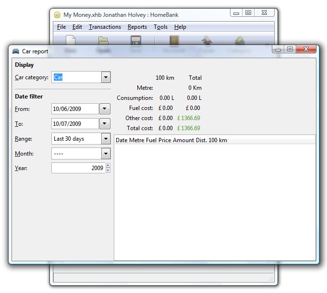Viewport: 327px width, 293px height.
Task: Click the Save floppy disk icon
Action: pyautogui.click(x=135, y=40)
